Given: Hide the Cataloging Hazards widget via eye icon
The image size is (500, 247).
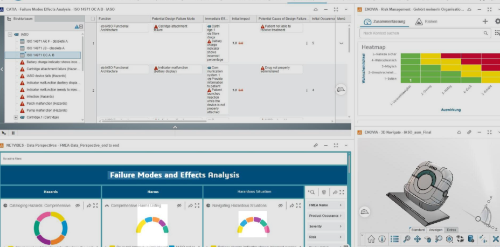Looking at the screenshot, I should point(78,205).
